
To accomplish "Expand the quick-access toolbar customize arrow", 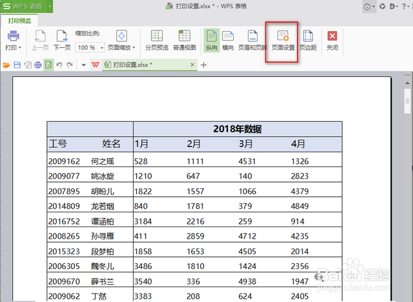I will point(83,65).
